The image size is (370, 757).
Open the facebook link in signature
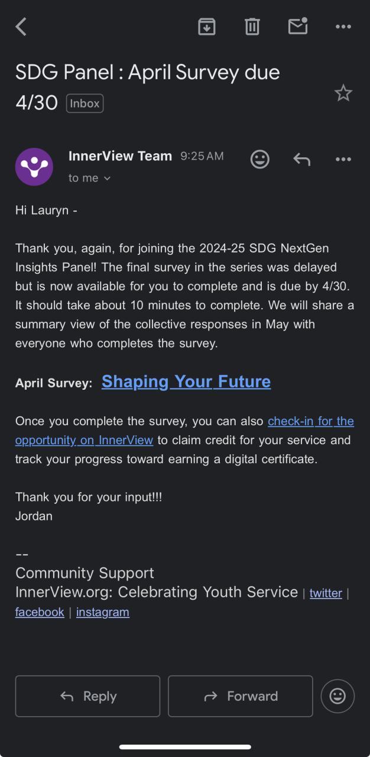(40, 612)
